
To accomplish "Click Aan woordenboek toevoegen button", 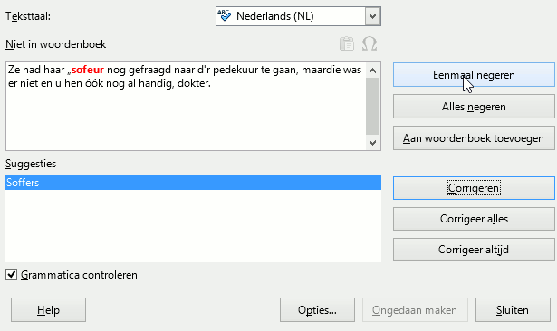I will pyautogui.click(x=474, y=138).
